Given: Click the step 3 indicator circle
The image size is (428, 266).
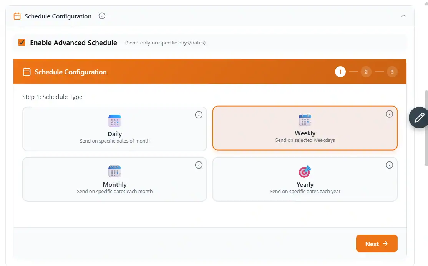Looking at the screenshot, I should tap(392, 71).
